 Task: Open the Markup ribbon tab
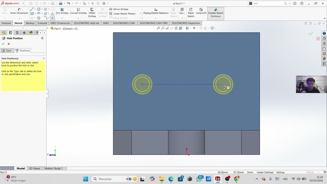pyautogui.click(x=30, y=23)
